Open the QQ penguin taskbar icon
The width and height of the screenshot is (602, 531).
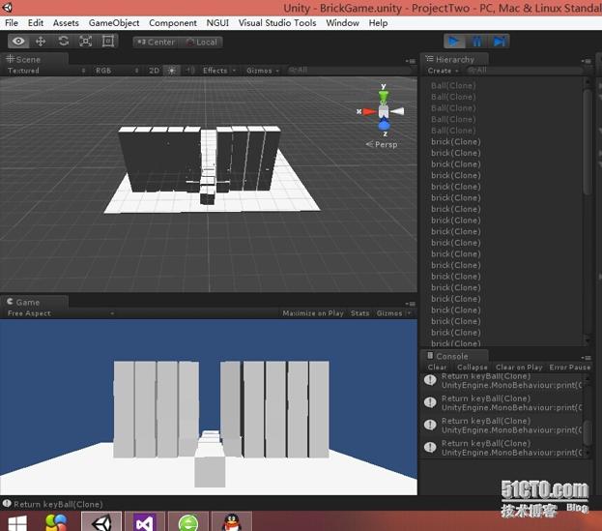tap(232, 521)
